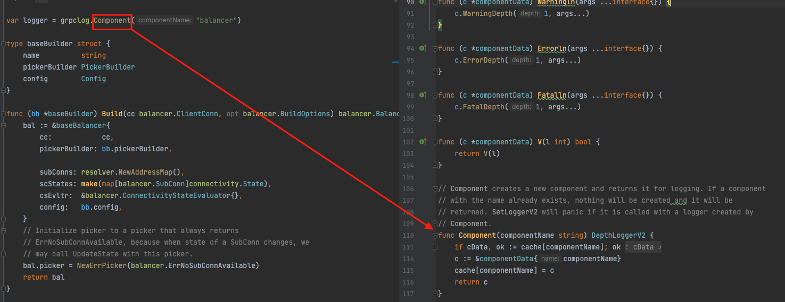Collapse the Component func on line 110
Viewport: 785px width, 302px height.
(435, 236)
